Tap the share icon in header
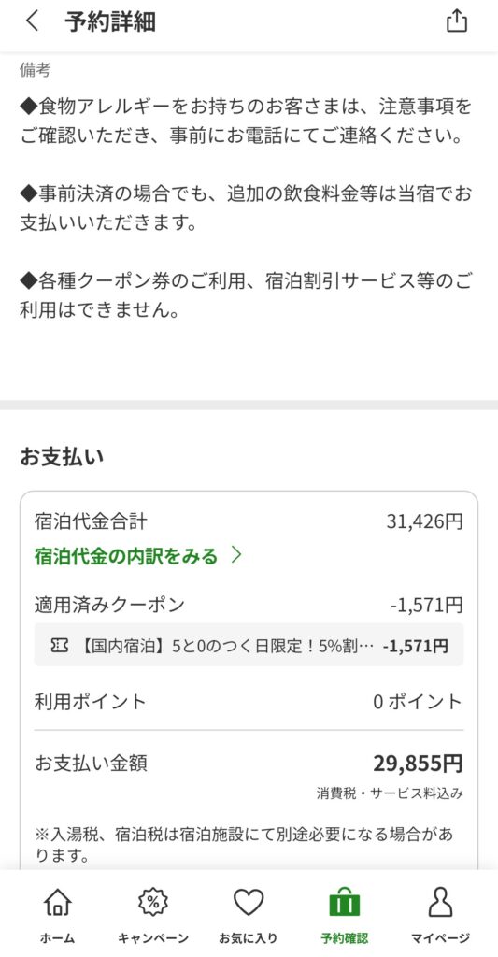The height and width of the screenshot is (957, 498). coord(457,21)
